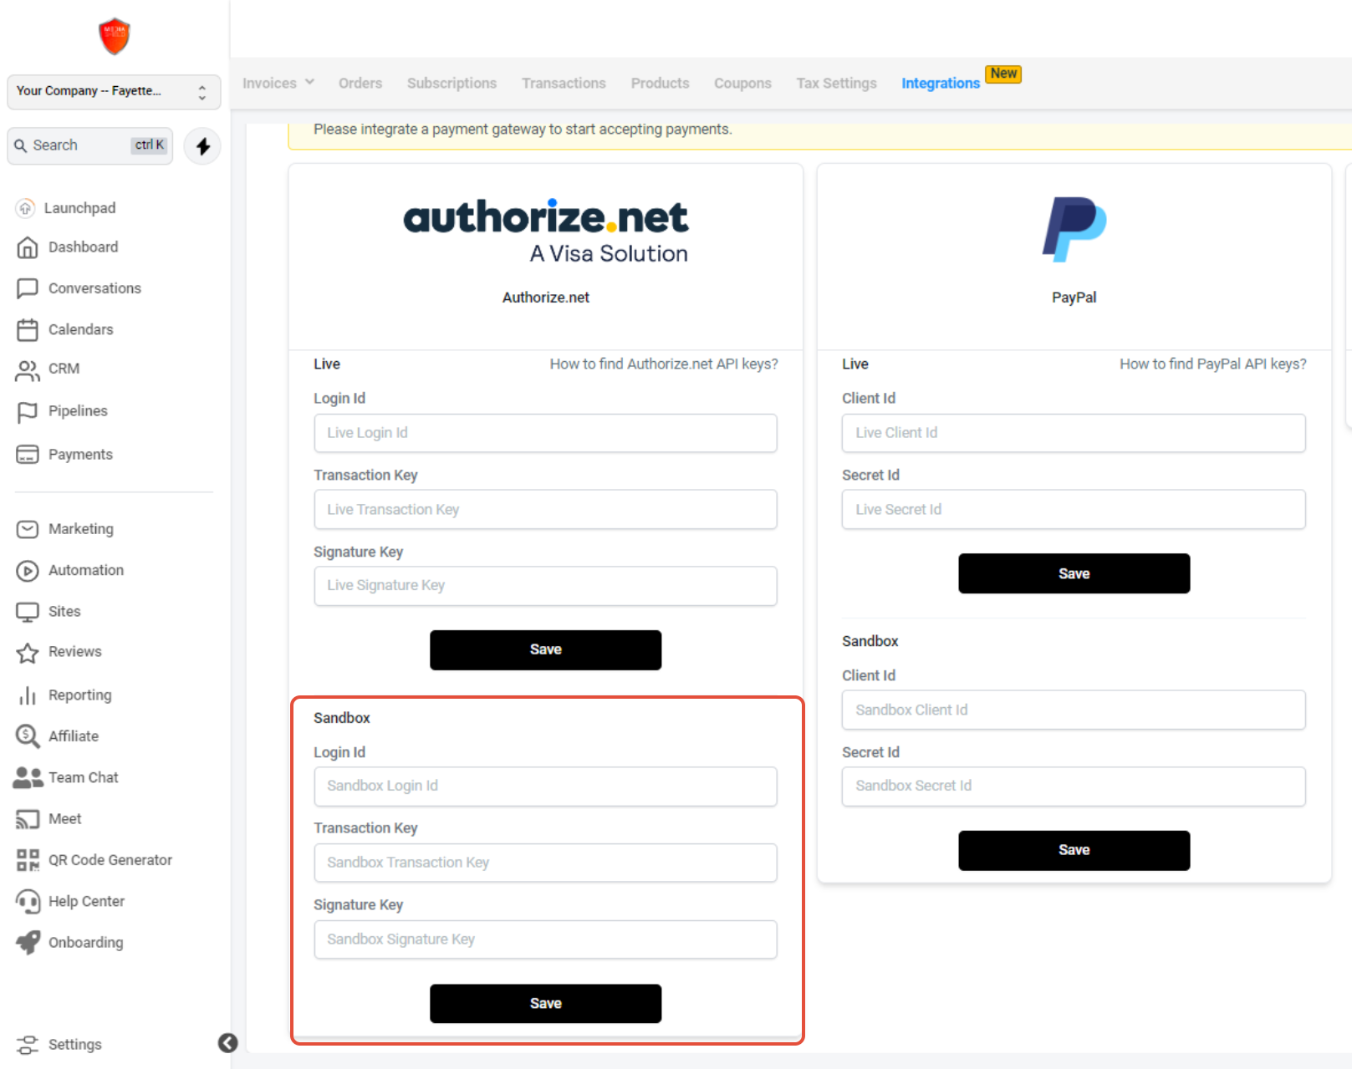Screen dimensions: 1352x1069
Task: Open the Launchpad icon in sidebar
Action: click(x=26, y=208)
